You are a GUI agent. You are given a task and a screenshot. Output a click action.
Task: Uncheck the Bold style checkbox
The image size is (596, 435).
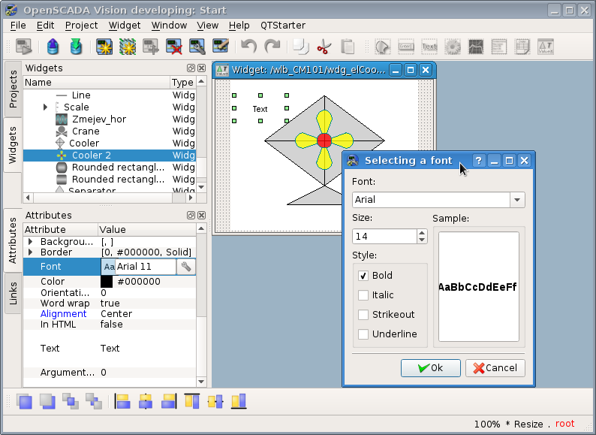(x=364, y=276)
